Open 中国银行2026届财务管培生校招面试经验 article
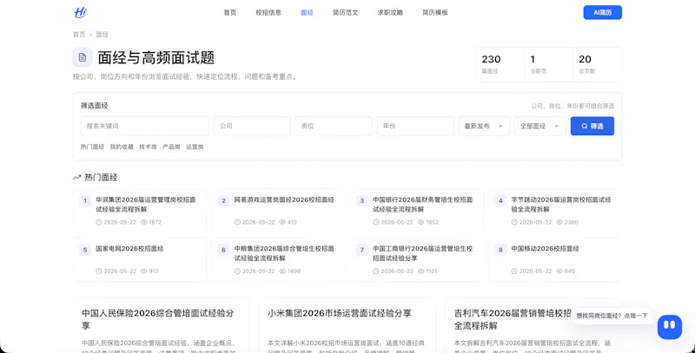The height and width of the screenshot is (353, 695). coord(423,205)
